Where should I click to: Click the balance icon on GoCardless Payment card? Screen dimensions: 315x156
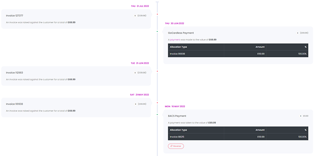[x=297, y=33]
